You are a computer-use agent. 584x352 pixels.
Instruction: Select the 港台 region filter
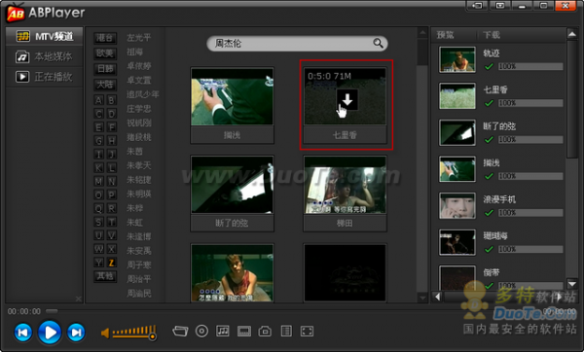coord(105,38)
